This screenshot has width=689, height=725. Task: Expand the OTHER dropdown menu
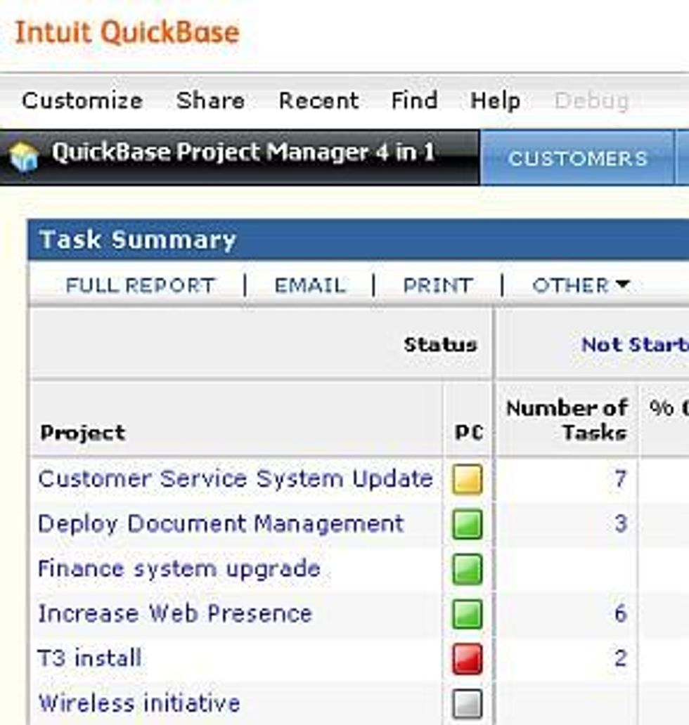click(x=581, y=285)
